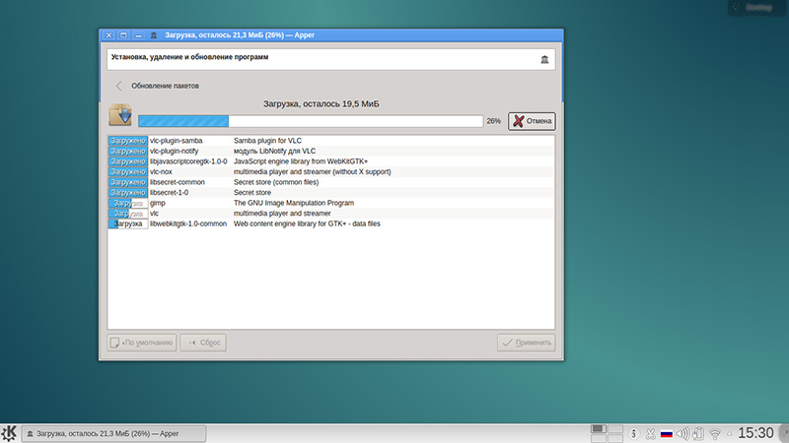
Task: Click 'The GNU Image Manipulation Program' description
Action: point(294,203)
